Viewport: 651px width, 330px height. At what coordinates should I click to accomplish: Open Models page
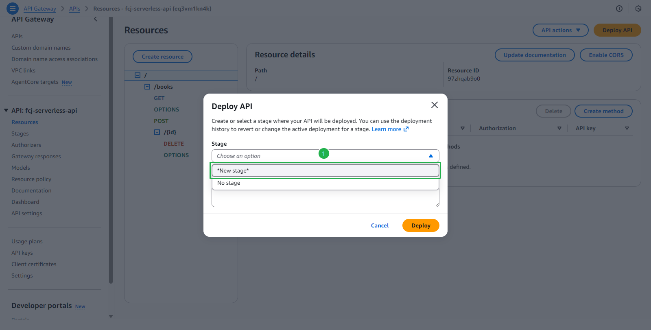click(21, 168)
